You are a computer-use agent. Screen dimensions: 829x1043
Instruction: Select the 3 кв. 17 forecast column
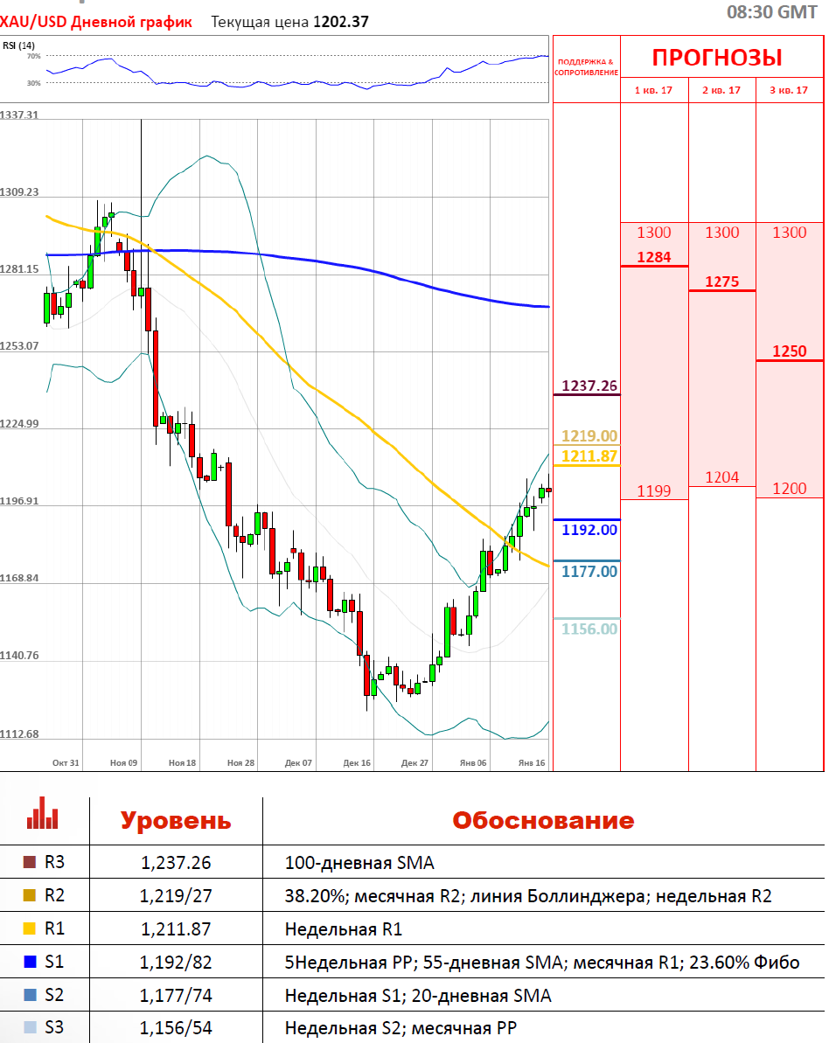click(789, 90)
